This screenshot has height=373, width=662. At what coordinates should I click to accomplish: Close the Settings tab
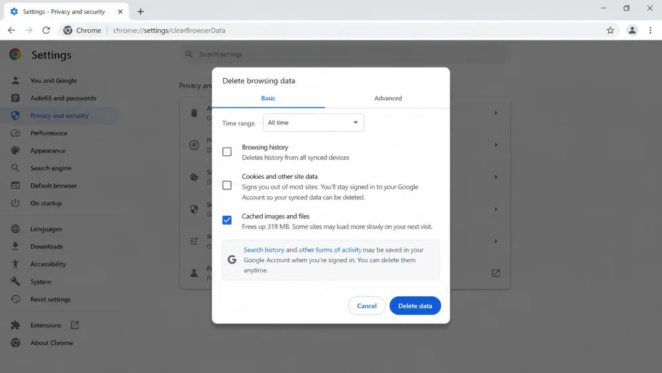pyautogui.click(x=120, y=12)
